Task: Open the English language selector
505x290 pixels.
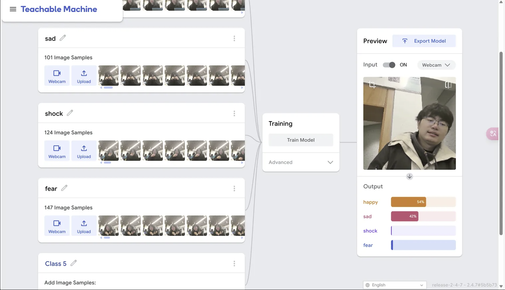Action: 394,285
